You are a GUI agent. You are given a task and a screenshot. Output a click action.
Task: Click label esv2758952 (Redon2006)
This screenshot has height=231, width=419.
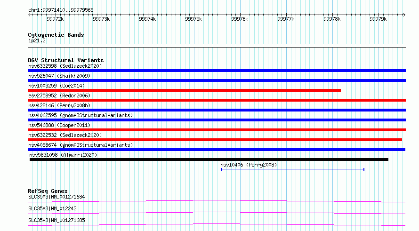(x=59, y=96)
